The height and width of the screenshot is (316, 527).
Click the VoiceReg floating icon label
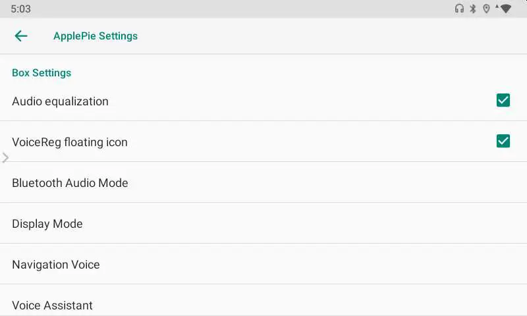click(70, 142)
